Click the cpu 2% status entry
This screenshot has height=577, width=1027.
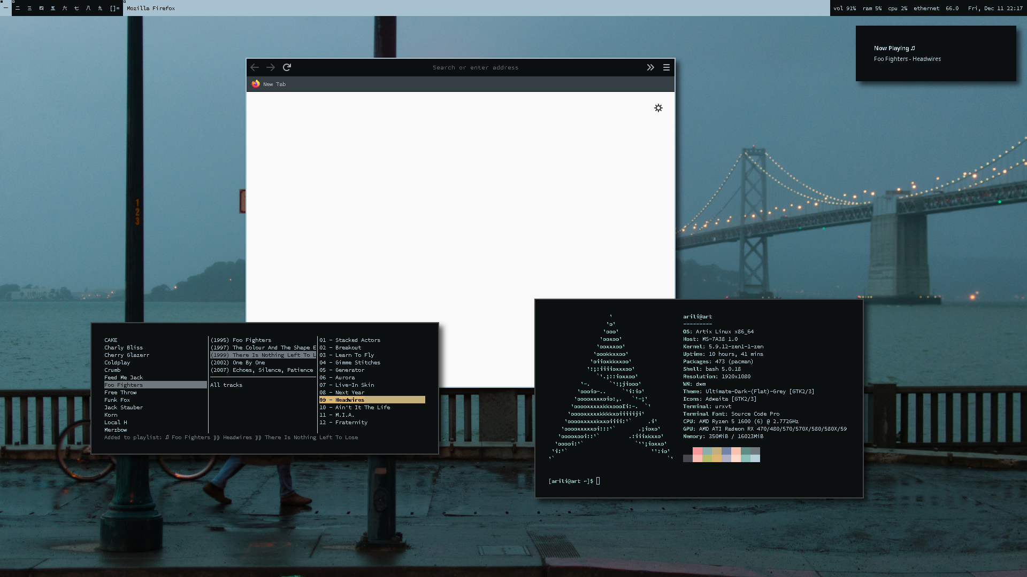[x=898, y=9]
